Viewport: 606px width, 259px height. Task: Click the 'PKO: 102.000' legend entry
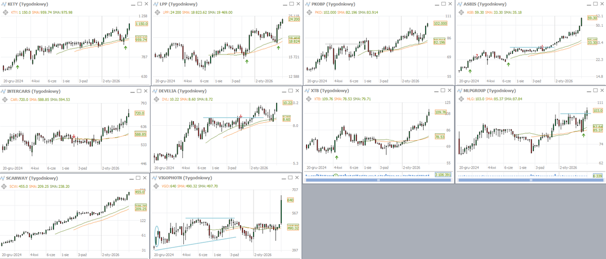tap(325, 12)
